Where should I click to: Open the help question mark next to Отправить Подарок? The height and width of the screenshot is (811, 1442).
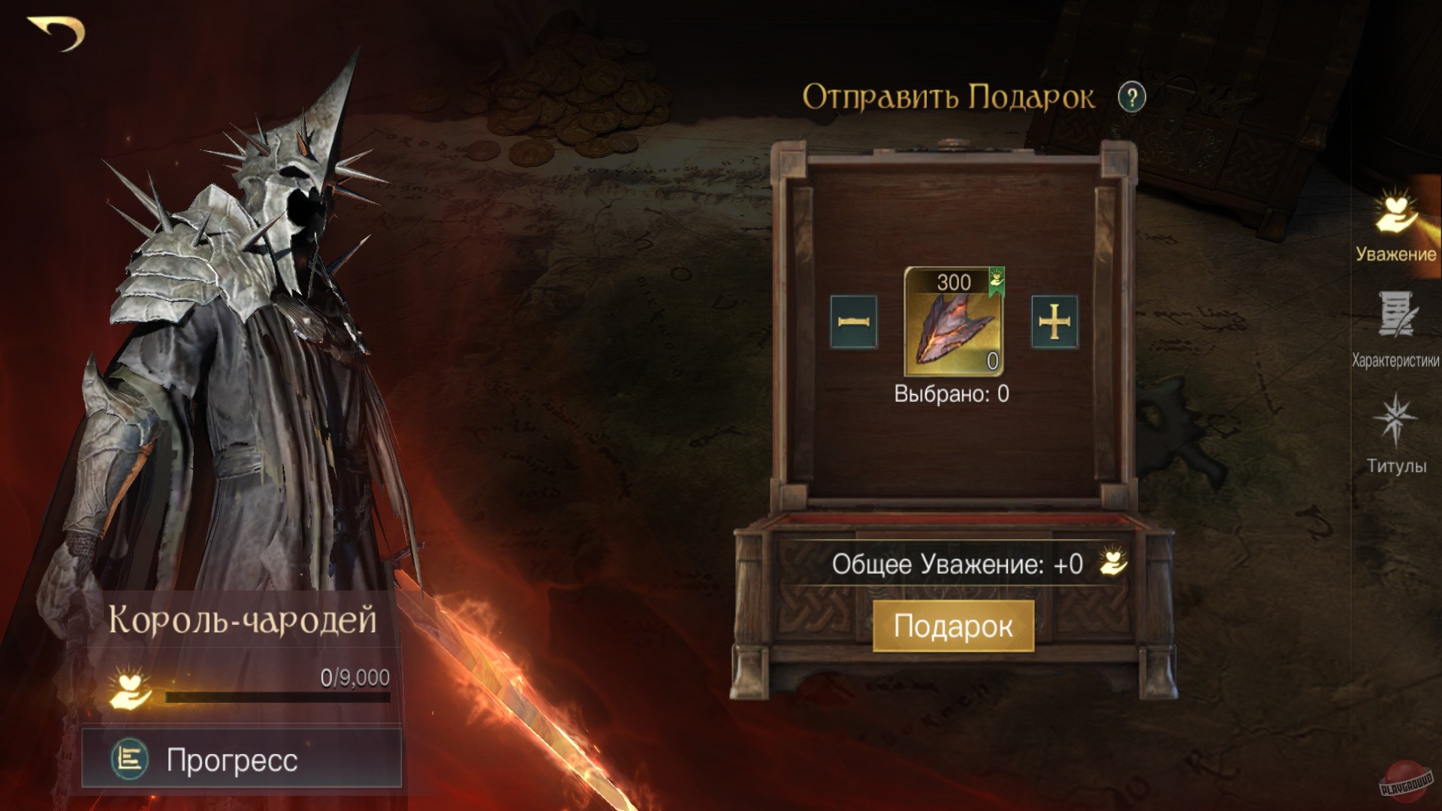tap(1131, 98)
